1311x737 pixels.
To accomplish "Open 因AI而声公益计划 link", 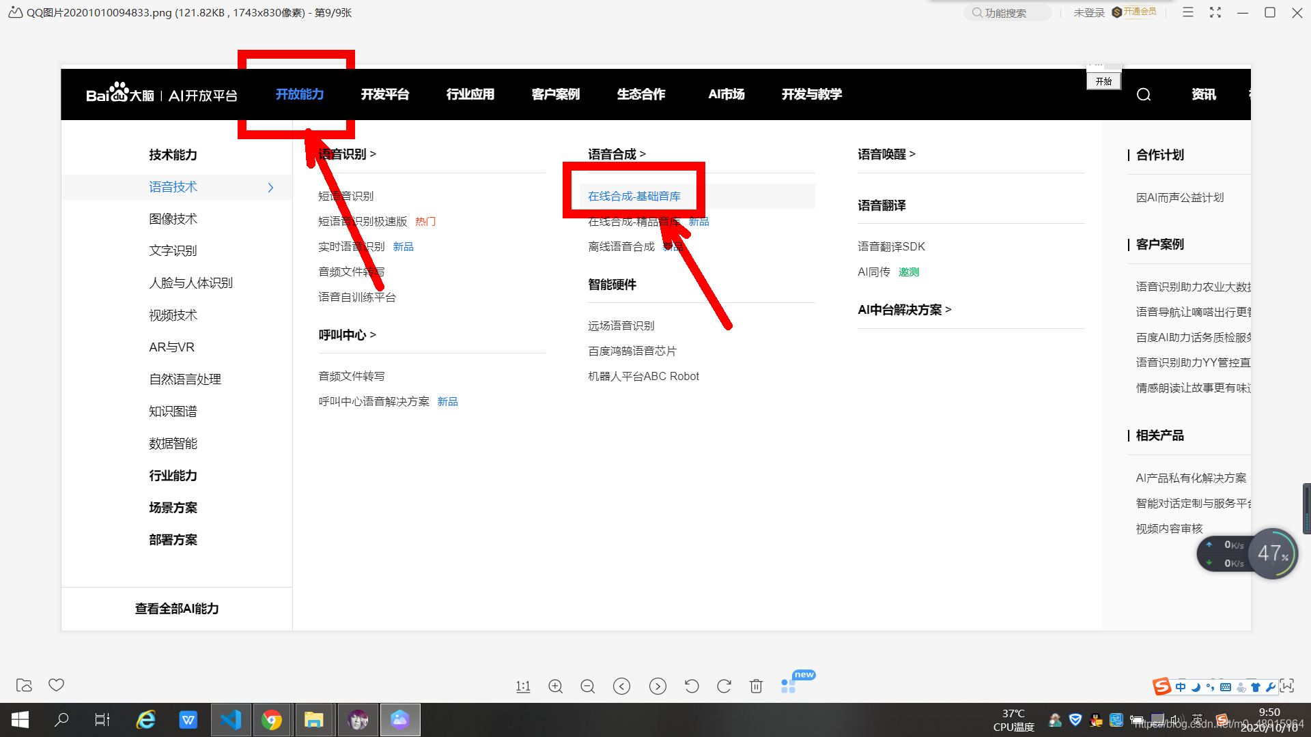I will tap(1179, 198).
